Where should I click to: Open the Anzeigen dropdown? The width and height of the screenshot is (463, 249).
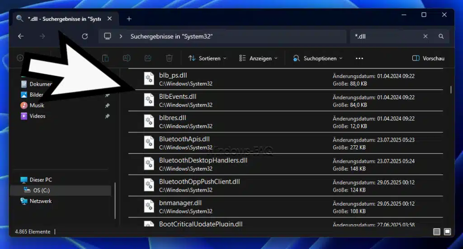(258, 58)
